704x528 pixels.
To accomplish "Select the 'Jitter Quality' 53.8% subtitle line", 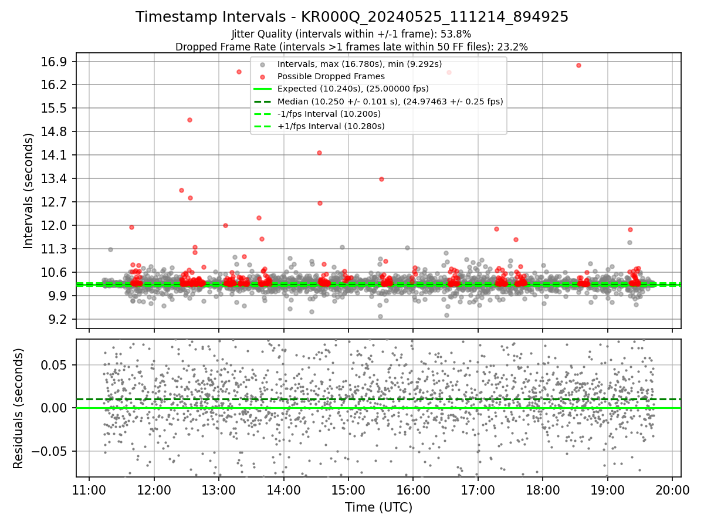I will (x=352, y=34).
